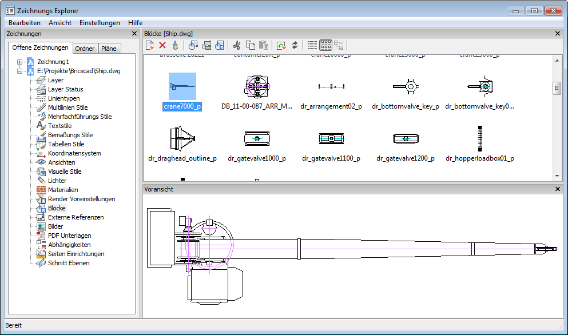Paste a block from clipboard

tap(264, 45)
